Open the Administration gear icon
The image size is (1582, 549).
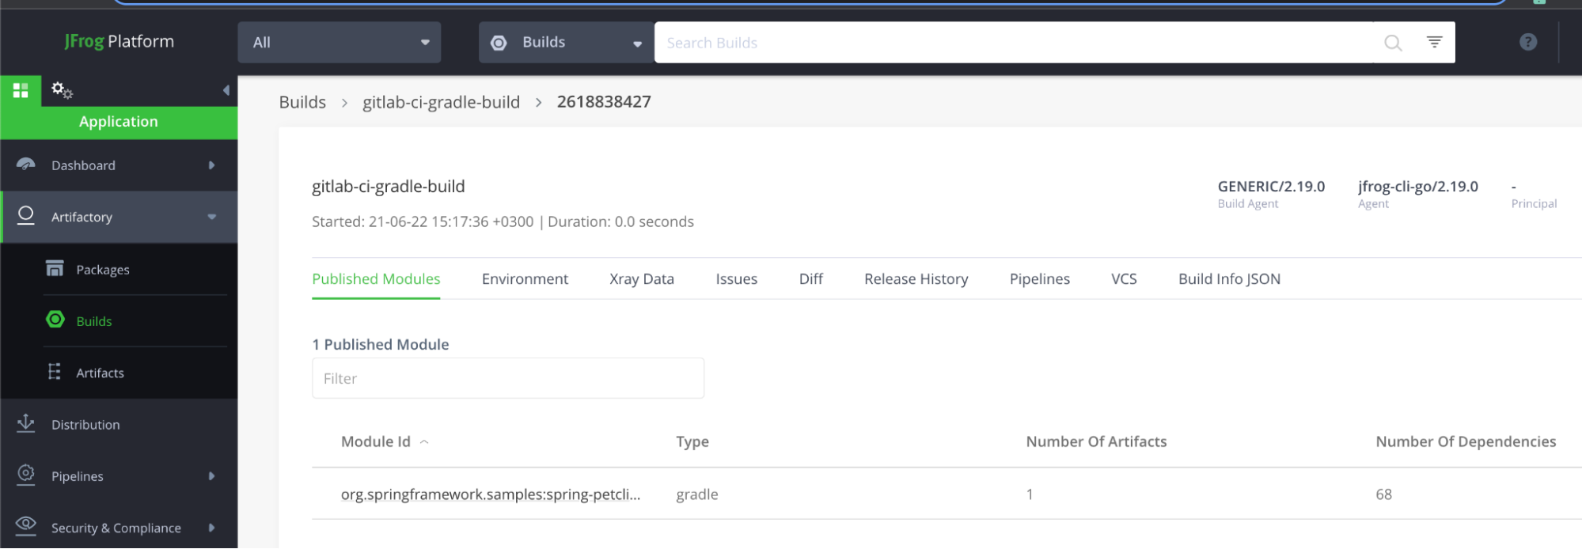point(62,90)
